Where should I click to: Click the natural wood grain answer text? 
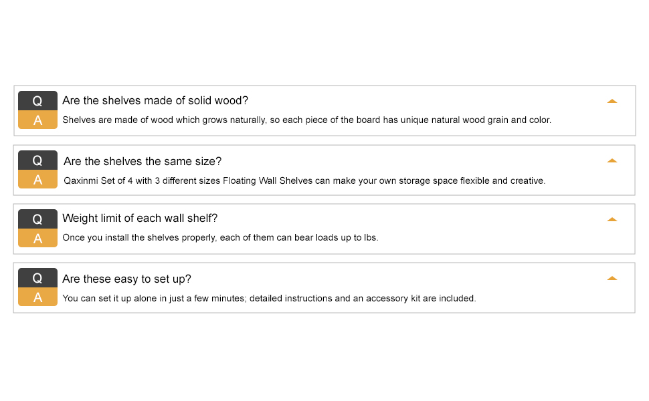308,120
